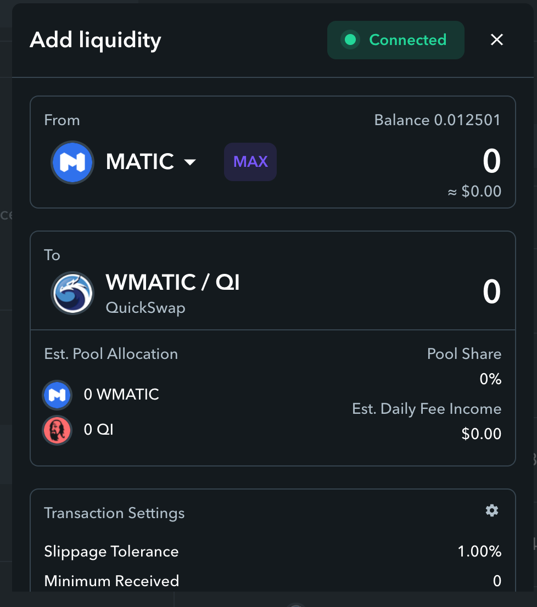Click the Balance 0.012501 text
The image size is (537, 607).
click(438, 120)
